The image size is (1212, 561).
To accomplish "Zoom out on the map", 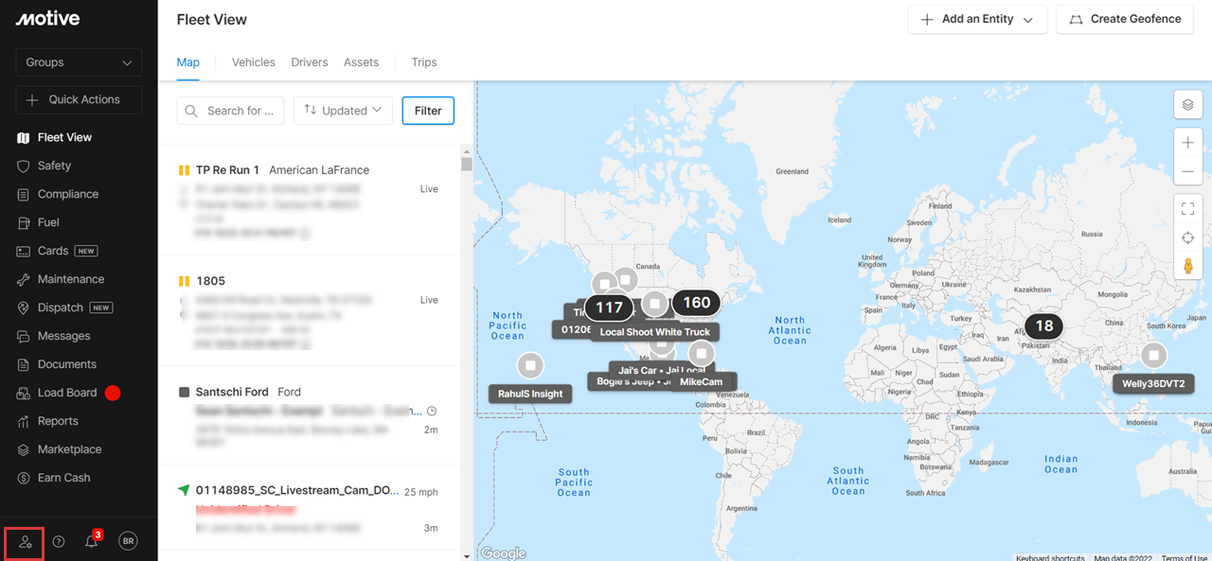I will click(1187, 172).
